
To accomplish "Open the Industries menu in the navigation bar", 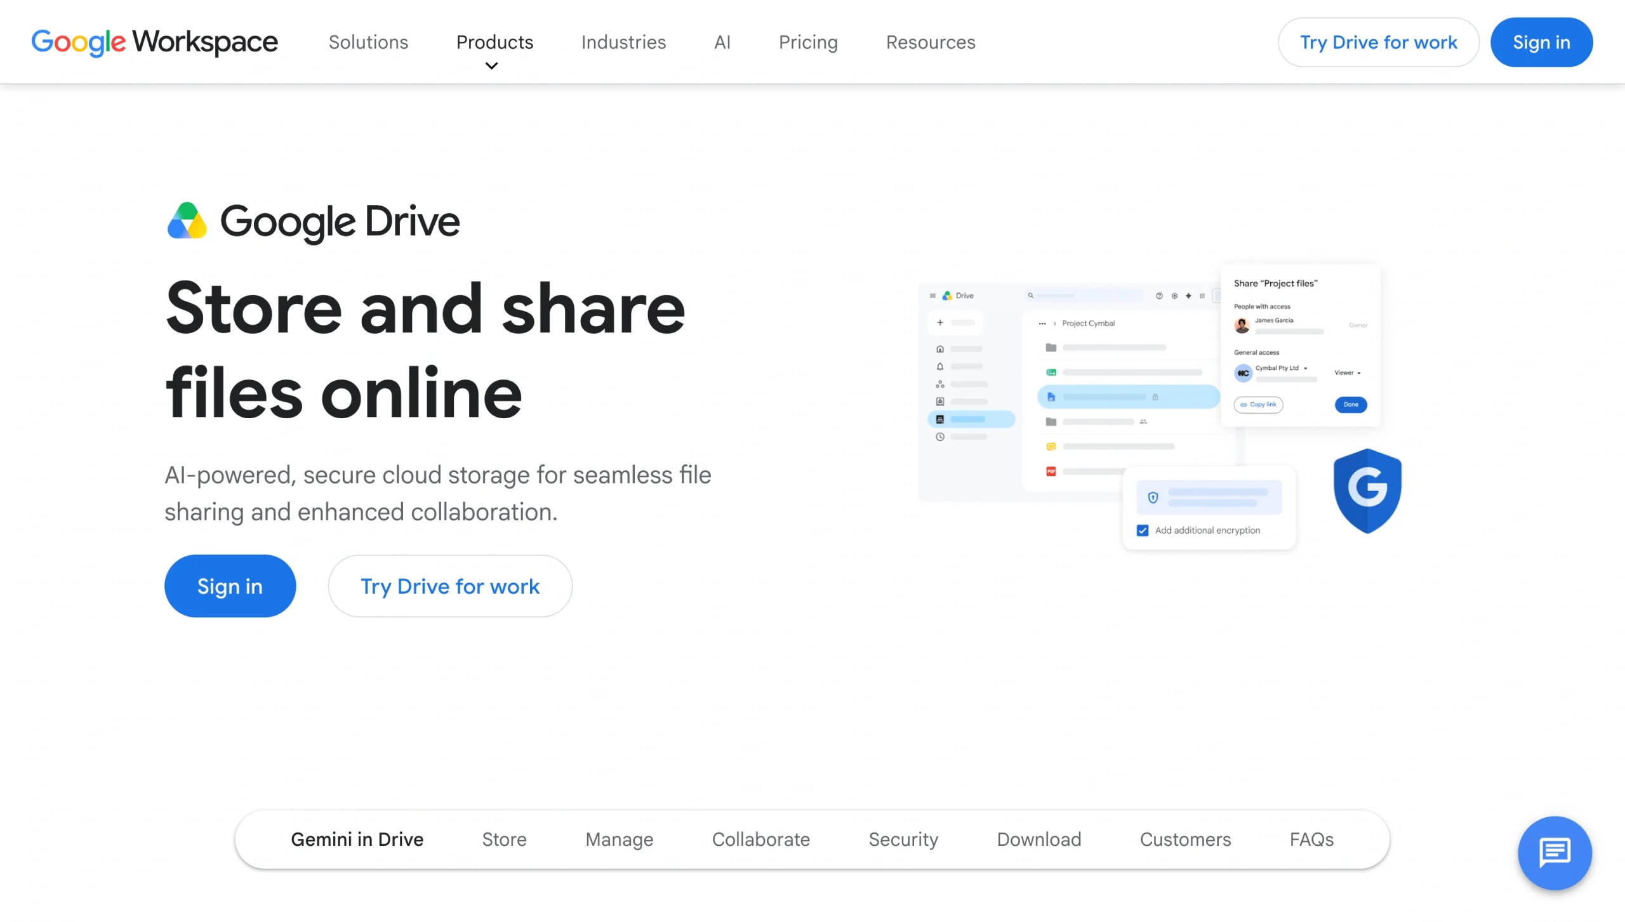I will pos(623,42).
